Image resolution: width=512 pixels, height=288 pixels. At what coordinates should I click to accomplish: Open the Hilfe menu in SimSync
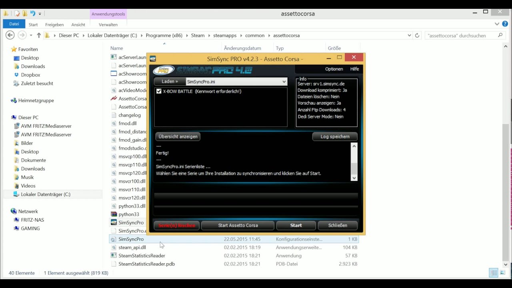[354, 69]
